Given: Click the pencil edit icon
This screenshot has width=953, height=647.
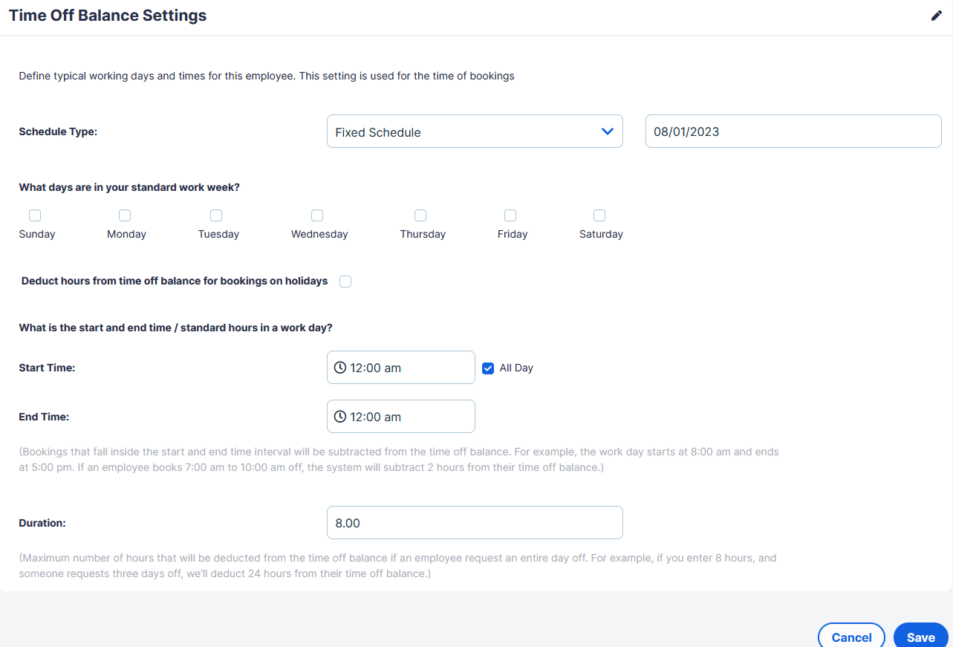Looking at the screenshot, I should [936, 16].
